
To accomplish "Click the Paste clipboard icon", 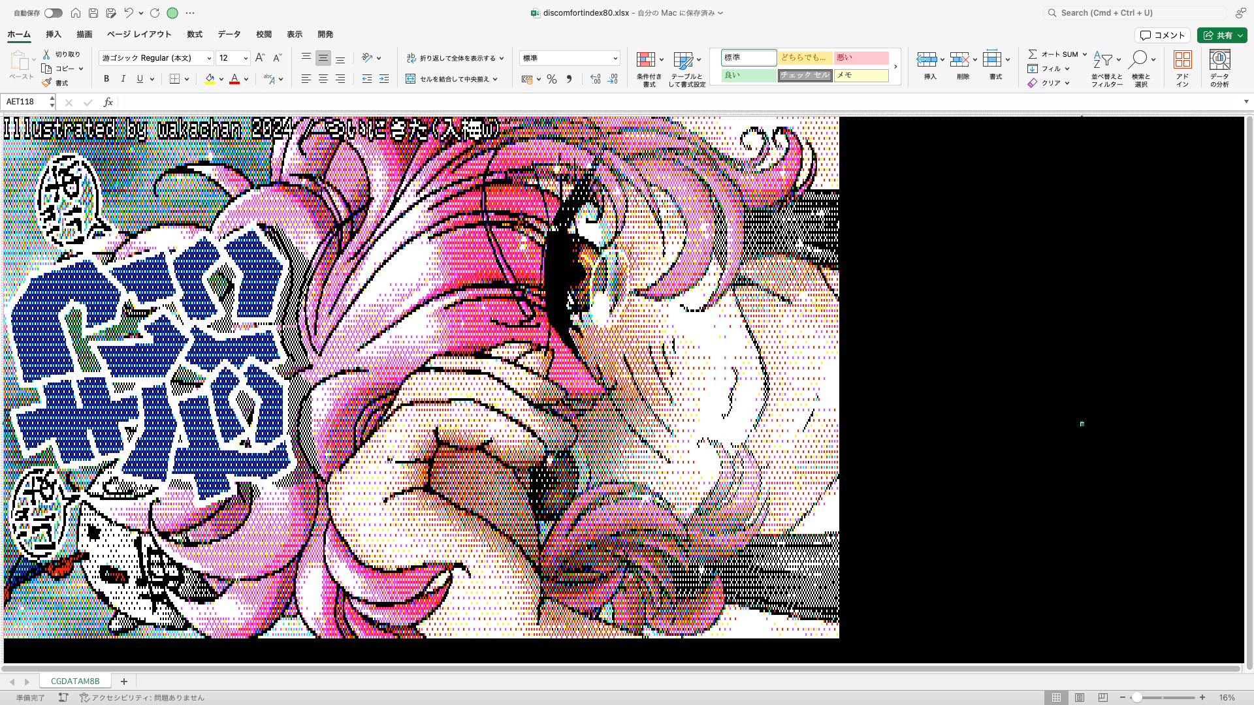I will coord(20,60).
